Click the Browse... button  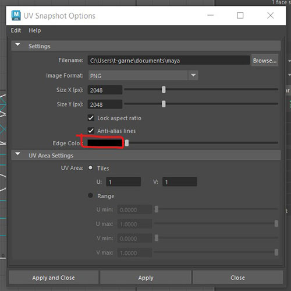pos(265,61)
